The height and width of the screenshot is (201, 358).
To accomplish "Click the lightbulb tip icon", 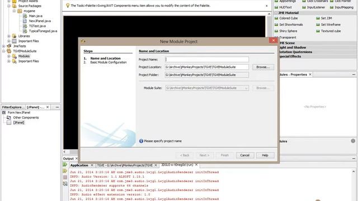I will pyautogui.click(x=68, y=6).
